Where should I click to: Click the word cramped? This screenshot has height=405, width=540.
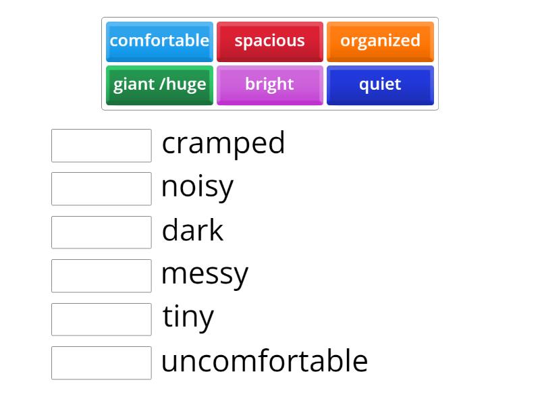tap(223, 144)
